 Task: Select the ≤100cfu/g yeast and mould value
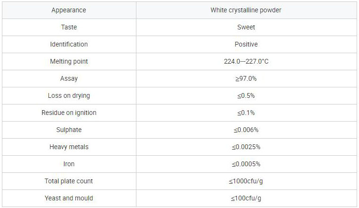pos(246,198)
